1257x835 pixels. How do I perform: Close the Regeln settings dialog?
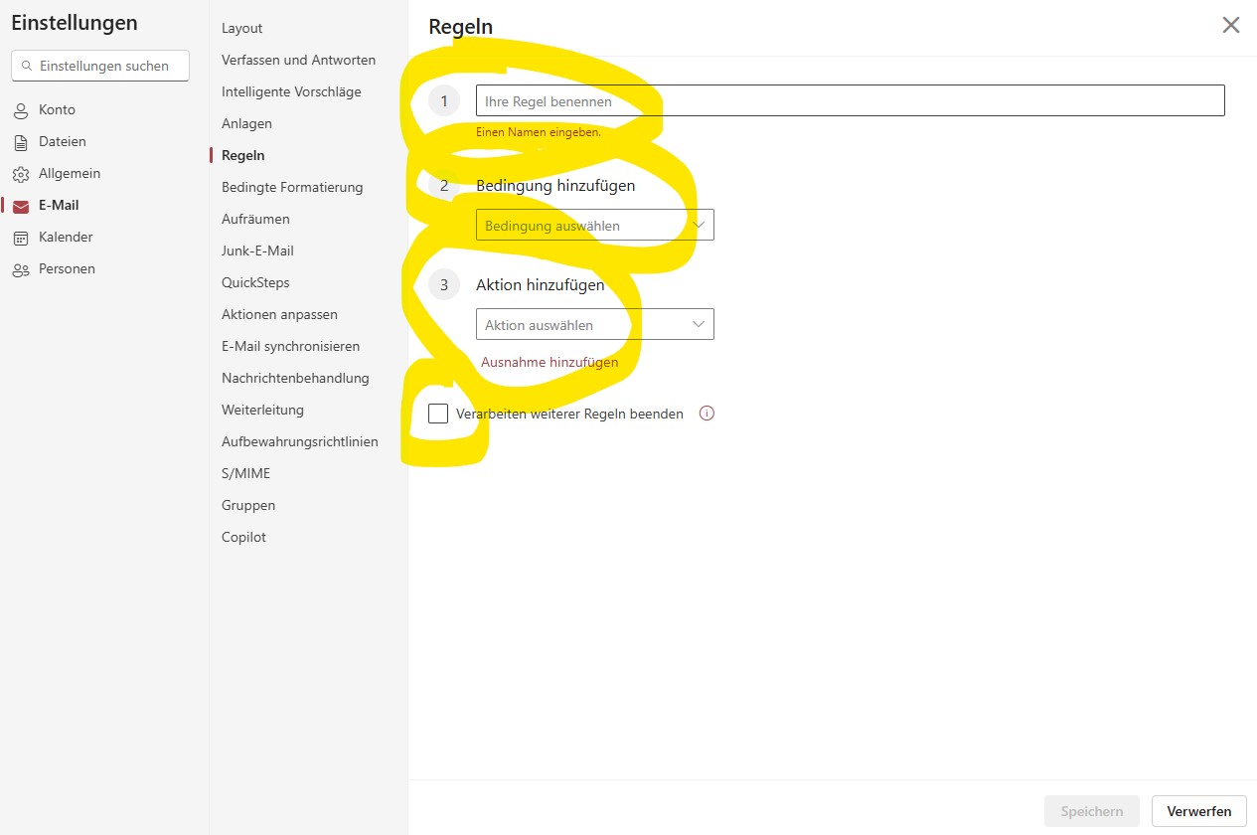tap(1230, 26)
